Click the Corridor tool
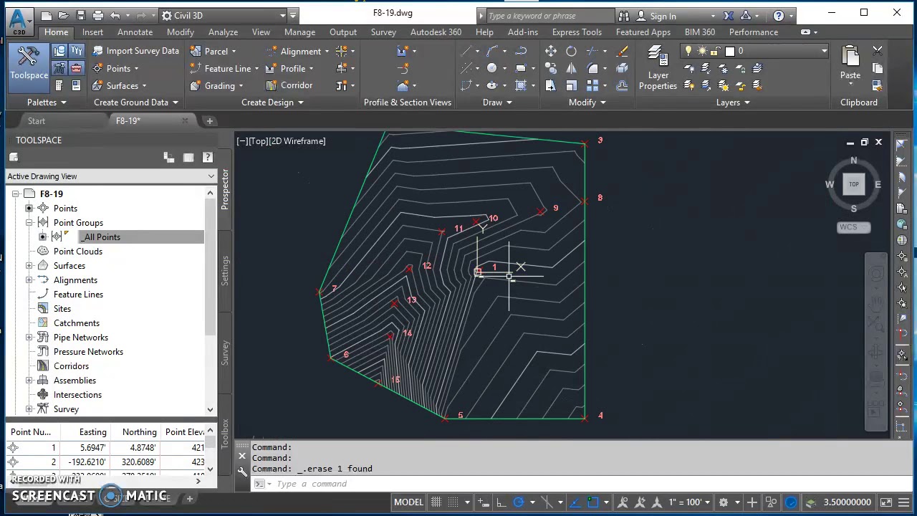This screenshot has height=516, width=917. (x=289, y=85)
